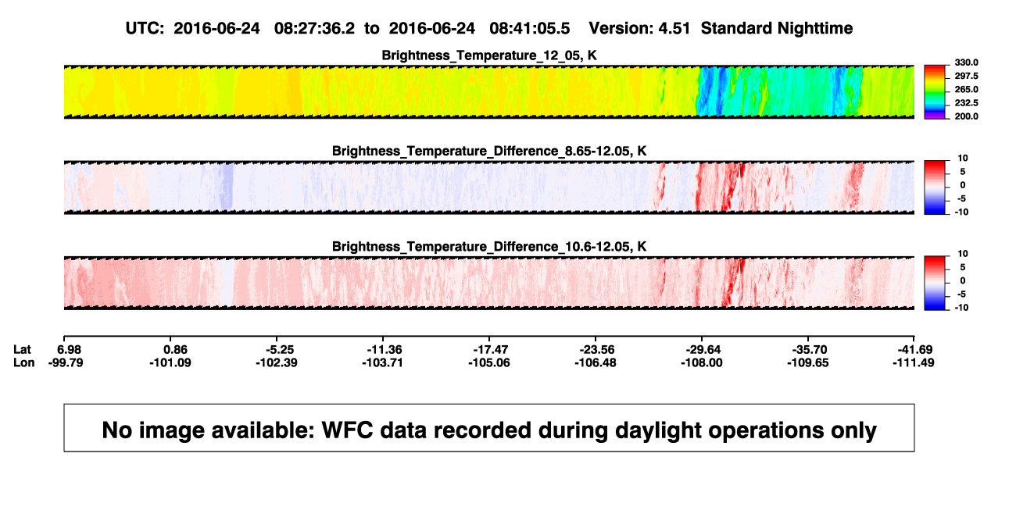Click 'Version: 4.51 Standard Nighttime' text
This screenshot has height=521, width=1016.
pos(721,28)
